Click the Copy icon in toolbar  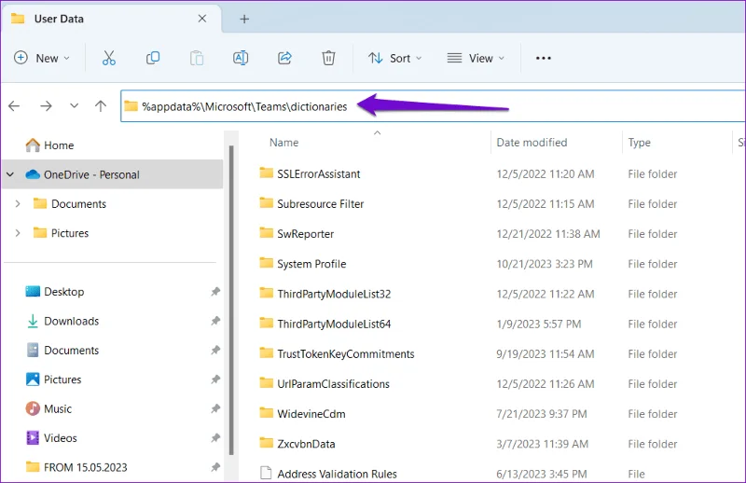[x=153, y=58]
